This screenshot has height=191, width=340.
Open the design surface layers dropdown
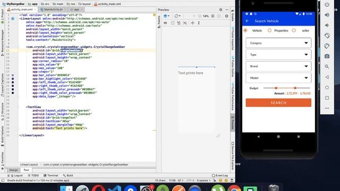point(166,16)
